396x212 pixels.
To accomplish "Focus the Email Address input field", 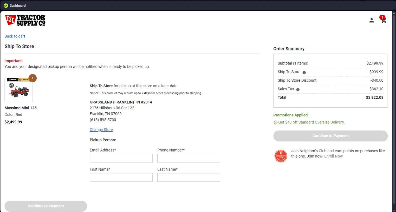I will click(121, 158).
